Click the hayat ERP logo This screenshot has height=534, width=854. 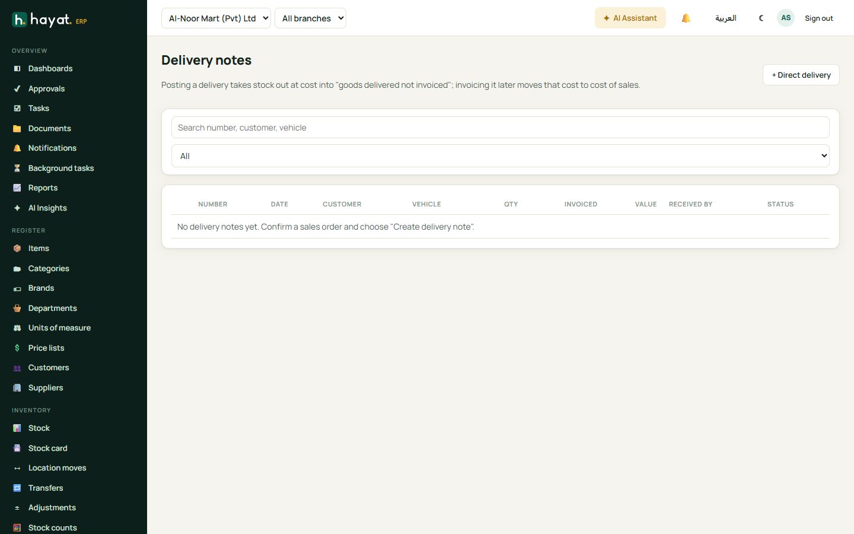pyautogui.click(x=50, y=20)
